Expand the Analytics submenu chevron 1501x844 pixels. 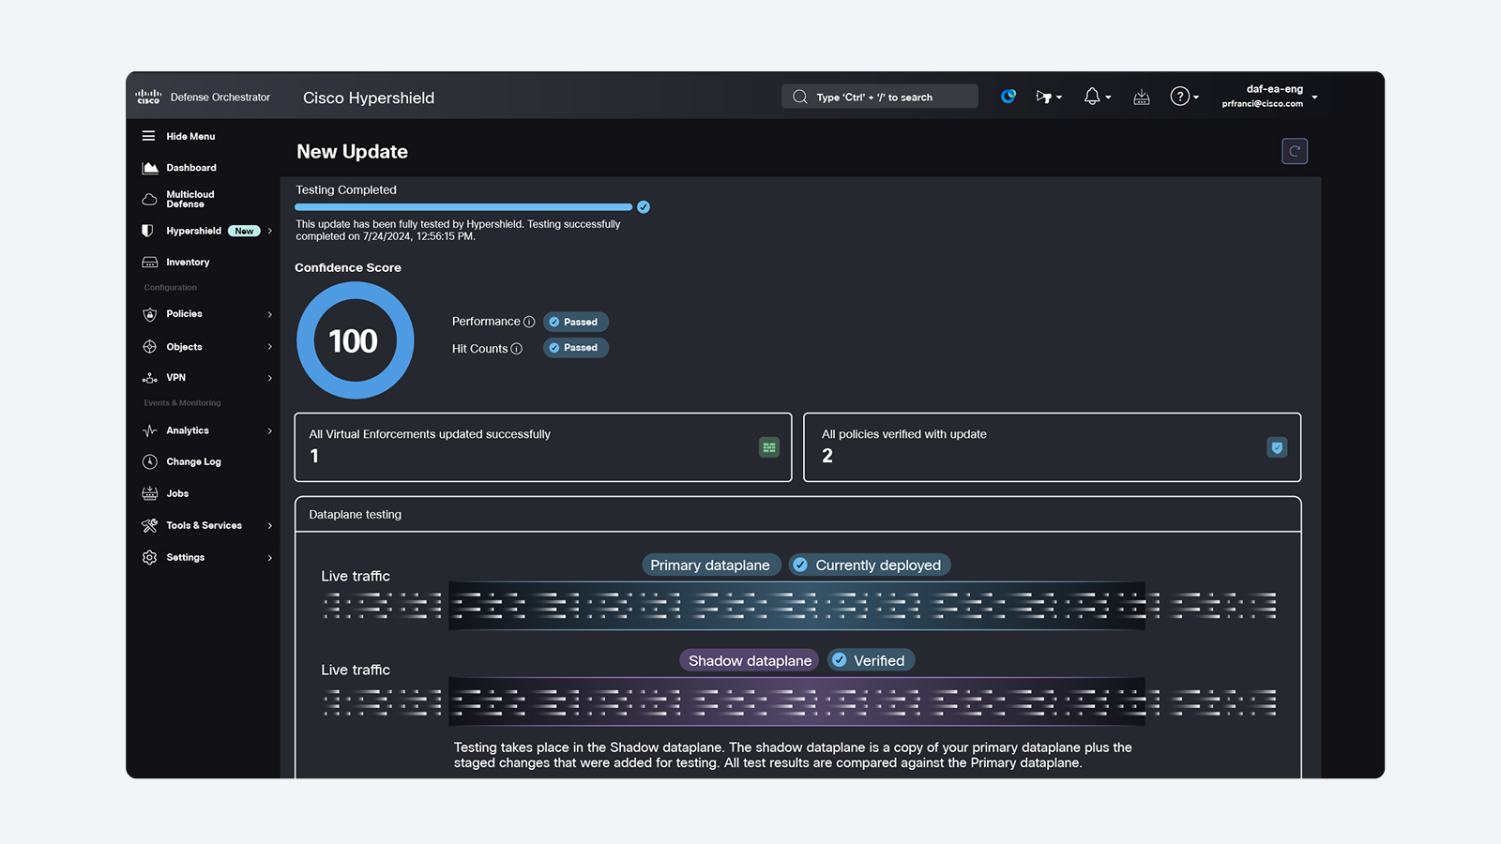tap(270, 430)
